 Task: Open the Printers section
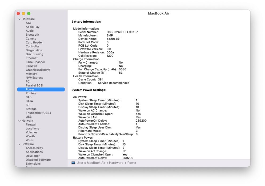coord(31,93)
